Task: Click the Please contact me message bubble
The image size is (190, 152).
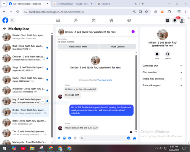Action: coord(81,128)
